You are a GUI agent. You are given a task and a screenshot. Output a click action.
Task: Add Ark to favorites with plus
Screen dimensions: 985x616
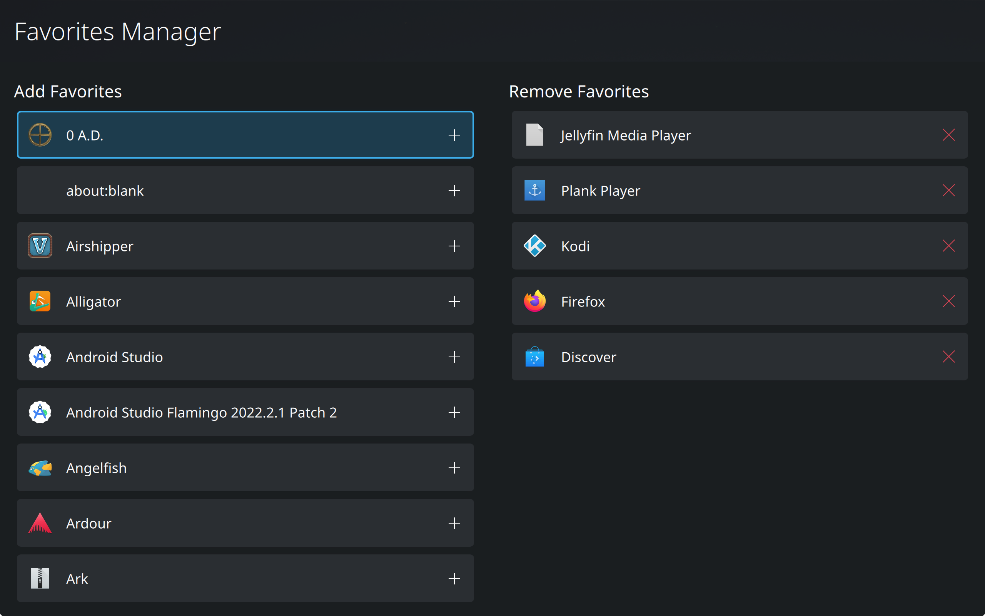(x=454, y=579)
